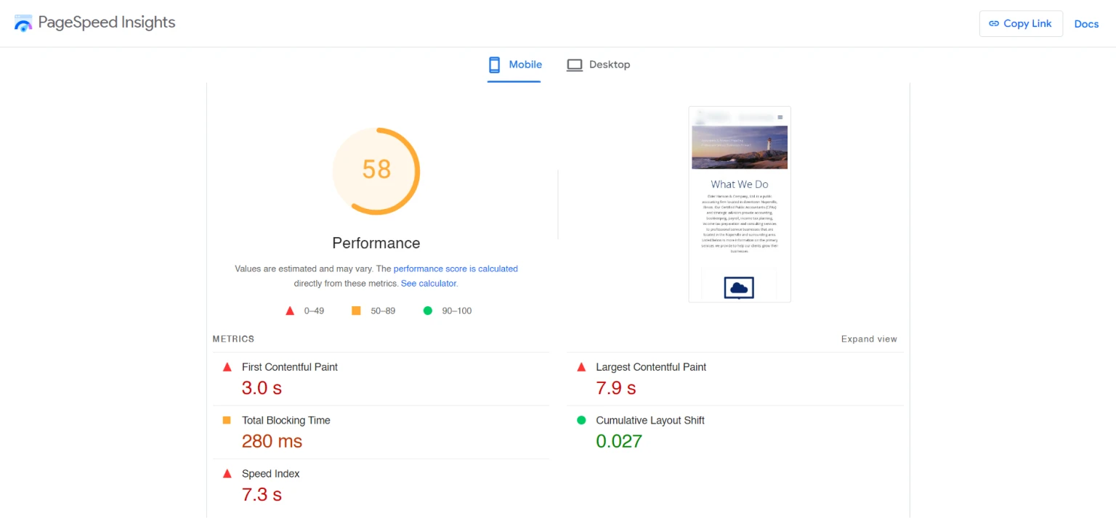Click the Cumulative Layout Shift label
This screenshot has width=1116, height=518.
click(650, 420)
